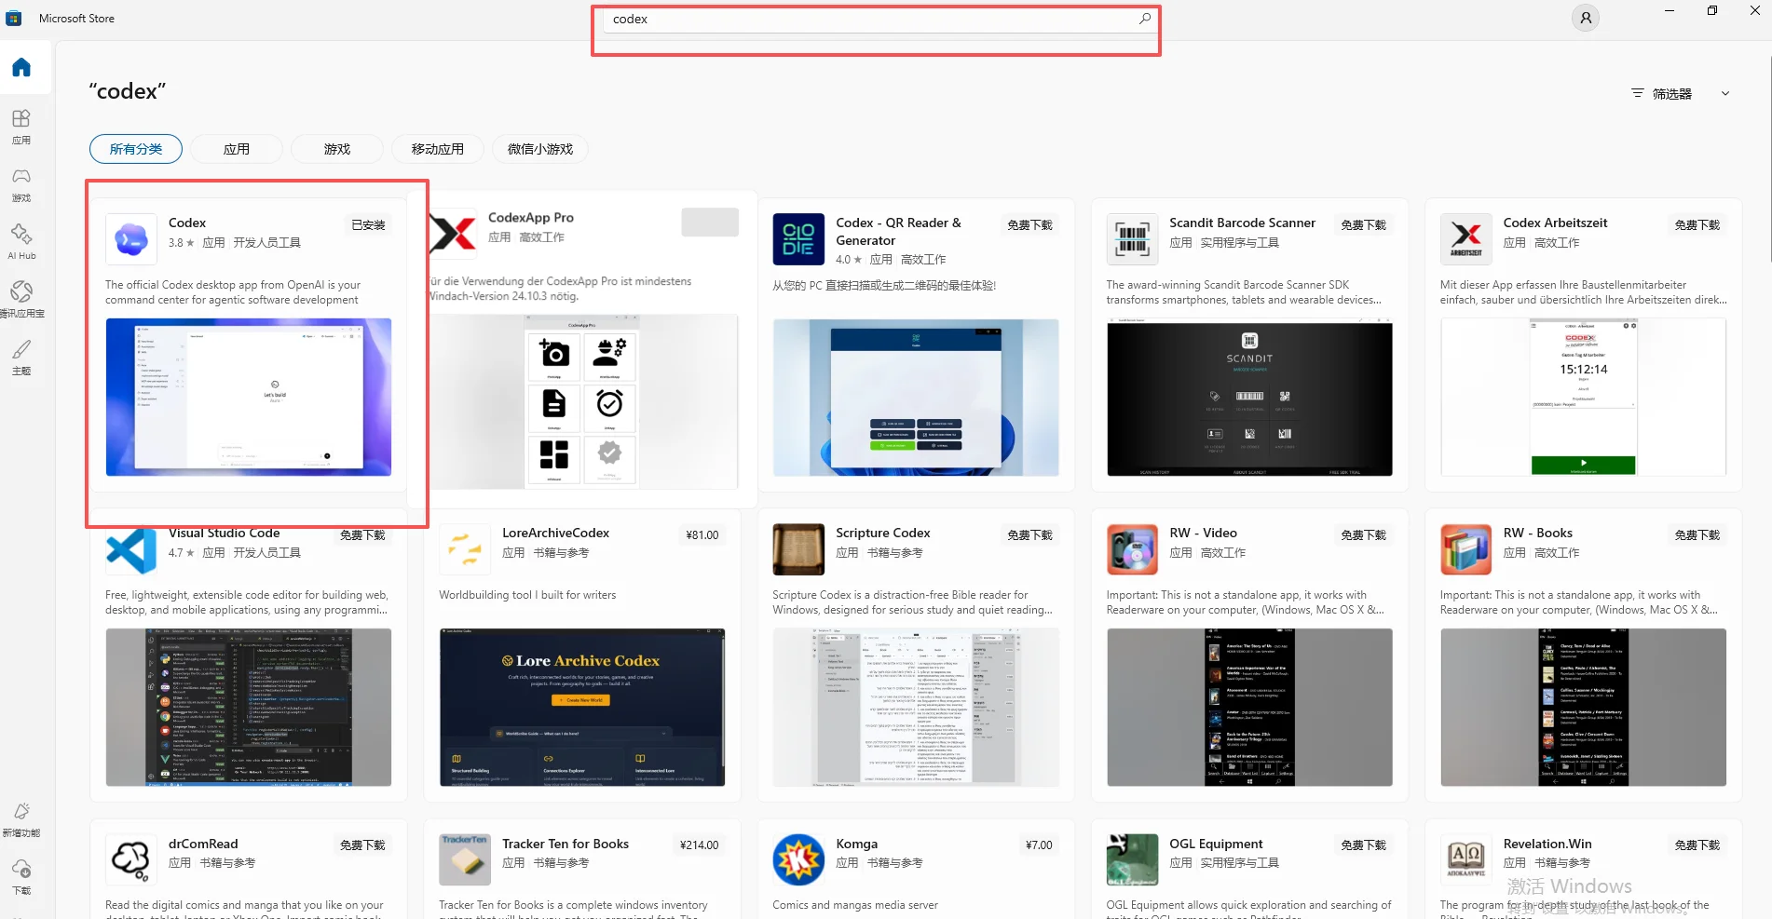
Task: Open the 应用 sidebar section
Action: pos(21,127)
